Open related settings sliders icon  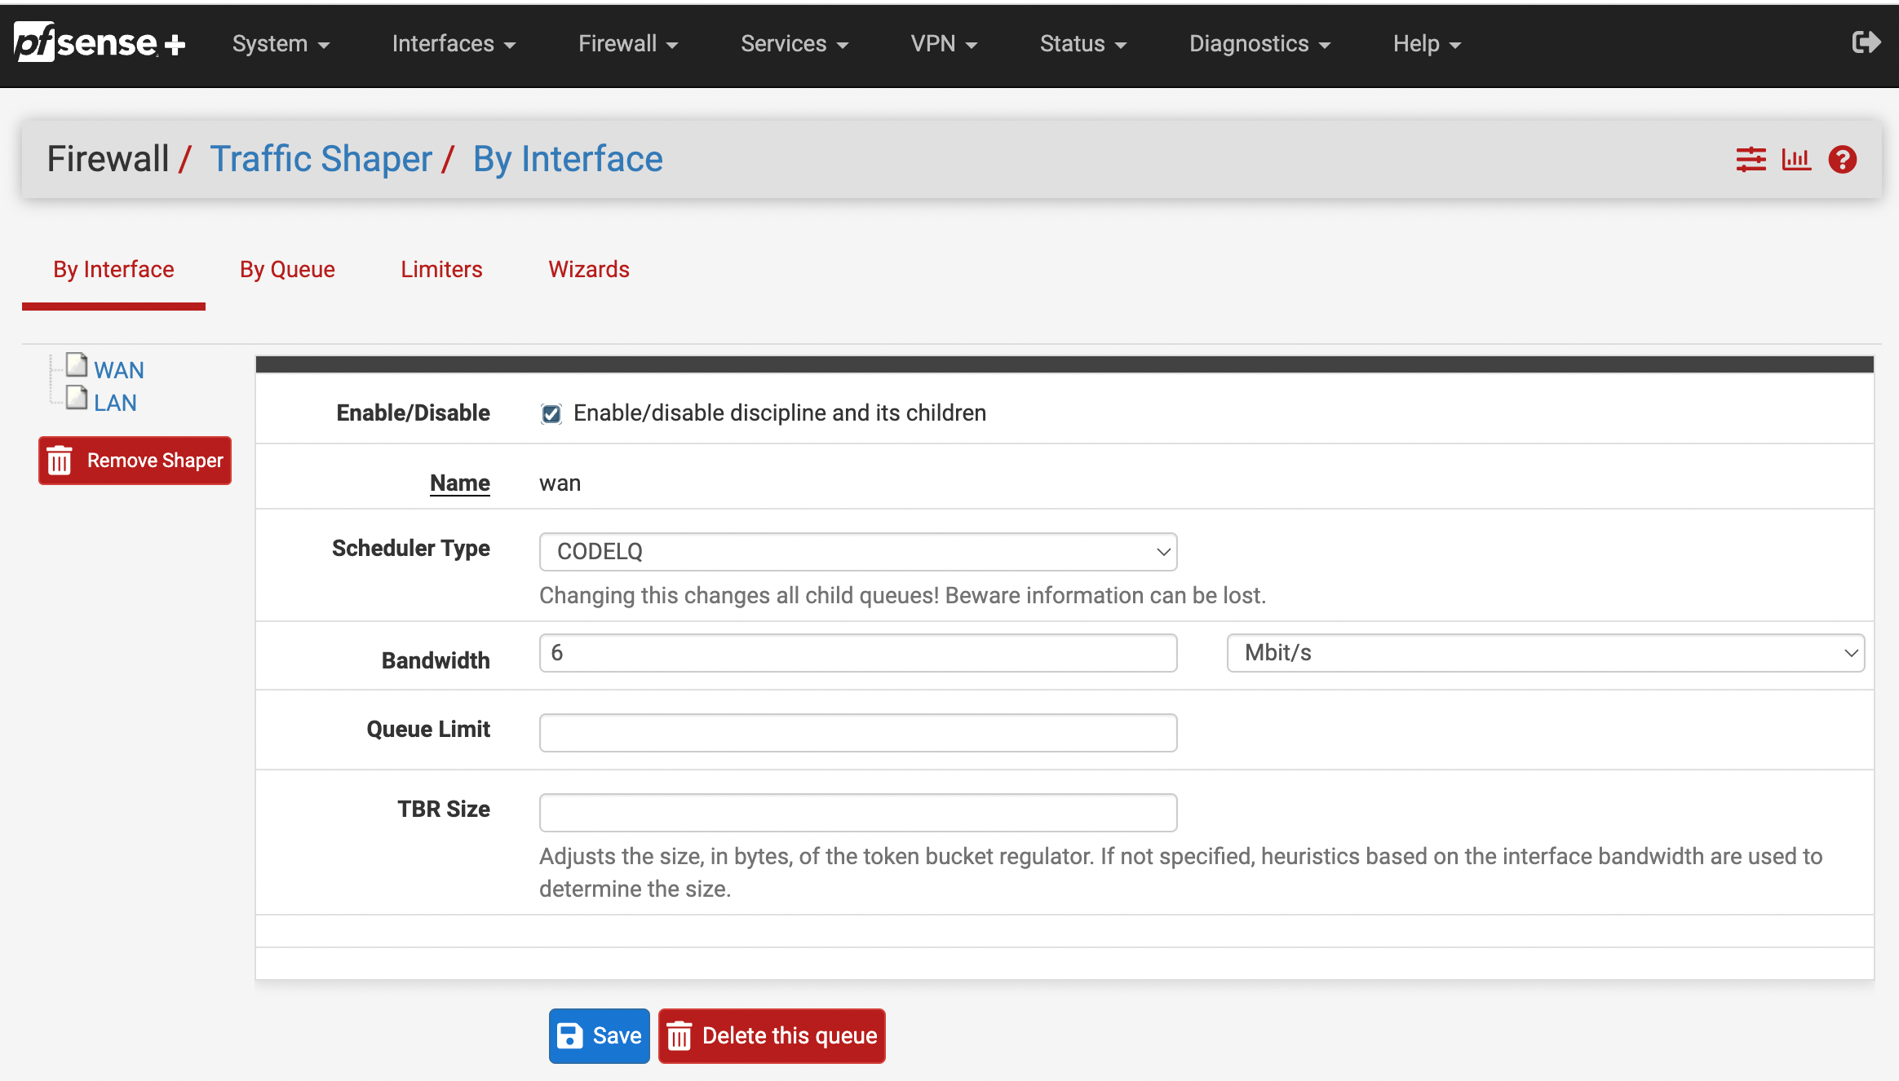click(x=1751, y=159)
